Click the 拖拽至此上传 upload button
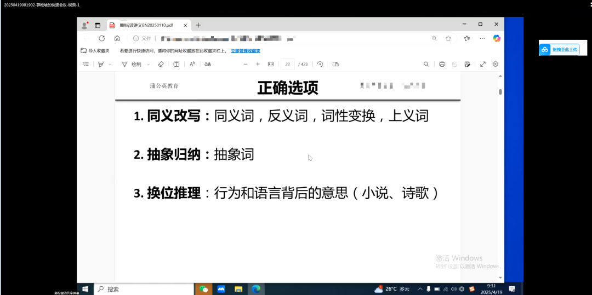The height and width of the screenshot is (295, 592). (x=559, y=49)
